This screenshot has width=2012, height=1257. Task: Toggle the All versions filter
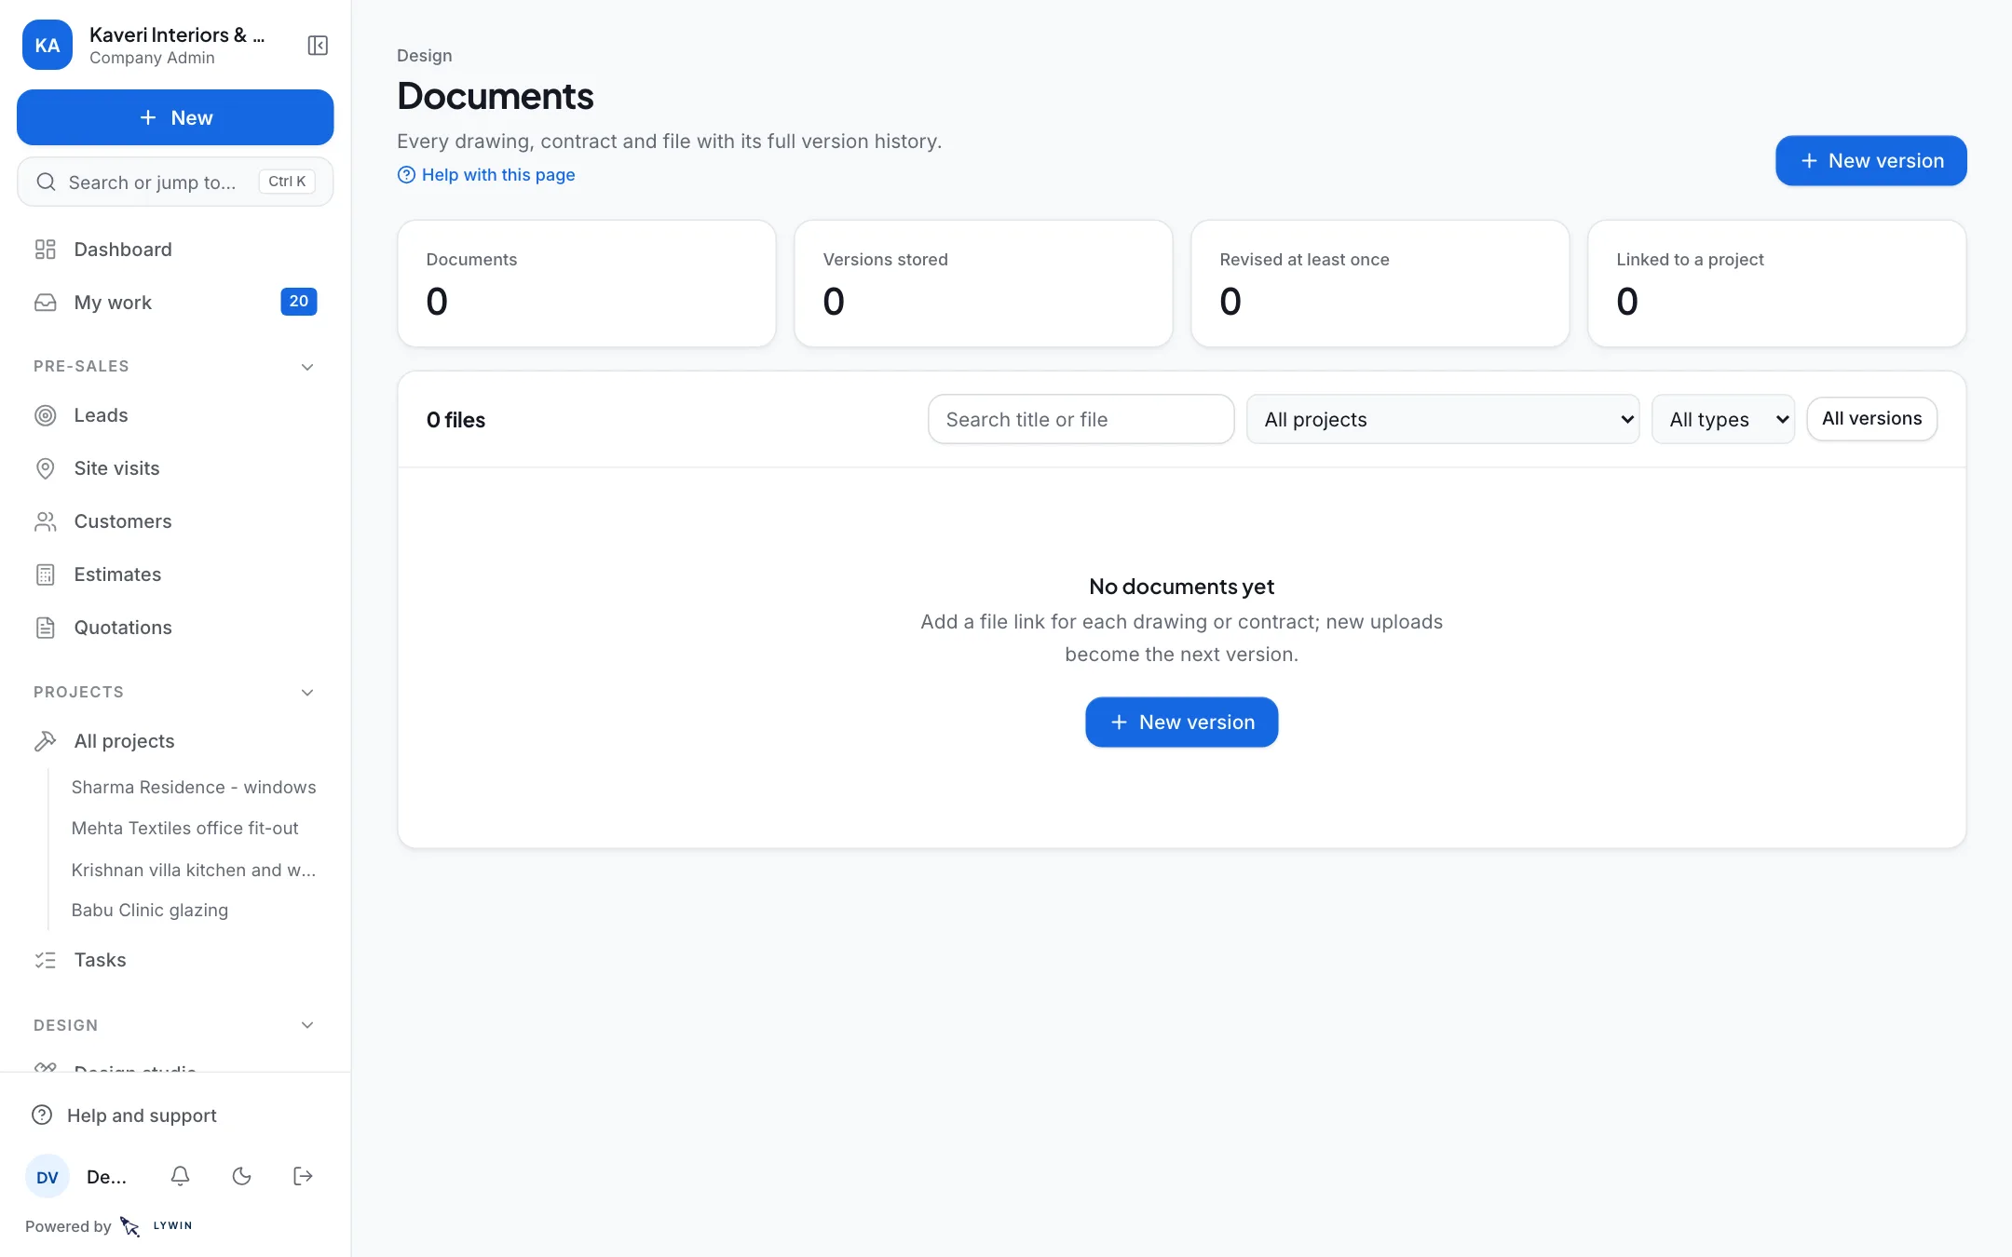click(1872, 419)
